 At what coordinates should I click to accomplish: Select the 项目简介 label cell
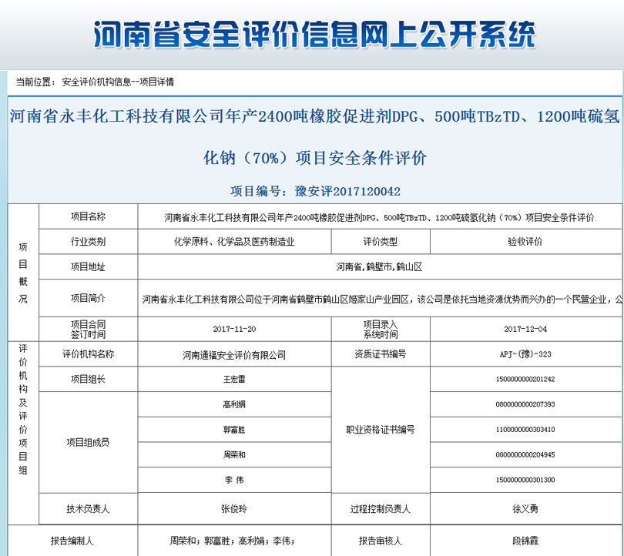point(89,298)
